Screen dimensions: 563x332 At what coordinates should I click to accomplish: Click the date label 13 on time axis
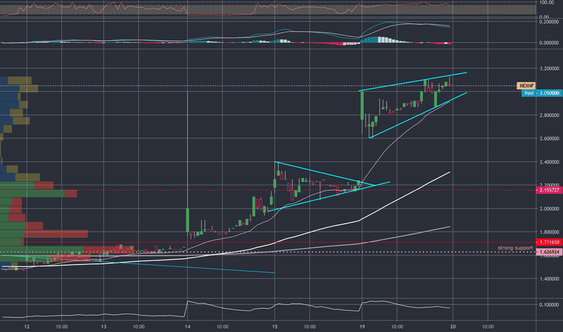tap(103, 327)
